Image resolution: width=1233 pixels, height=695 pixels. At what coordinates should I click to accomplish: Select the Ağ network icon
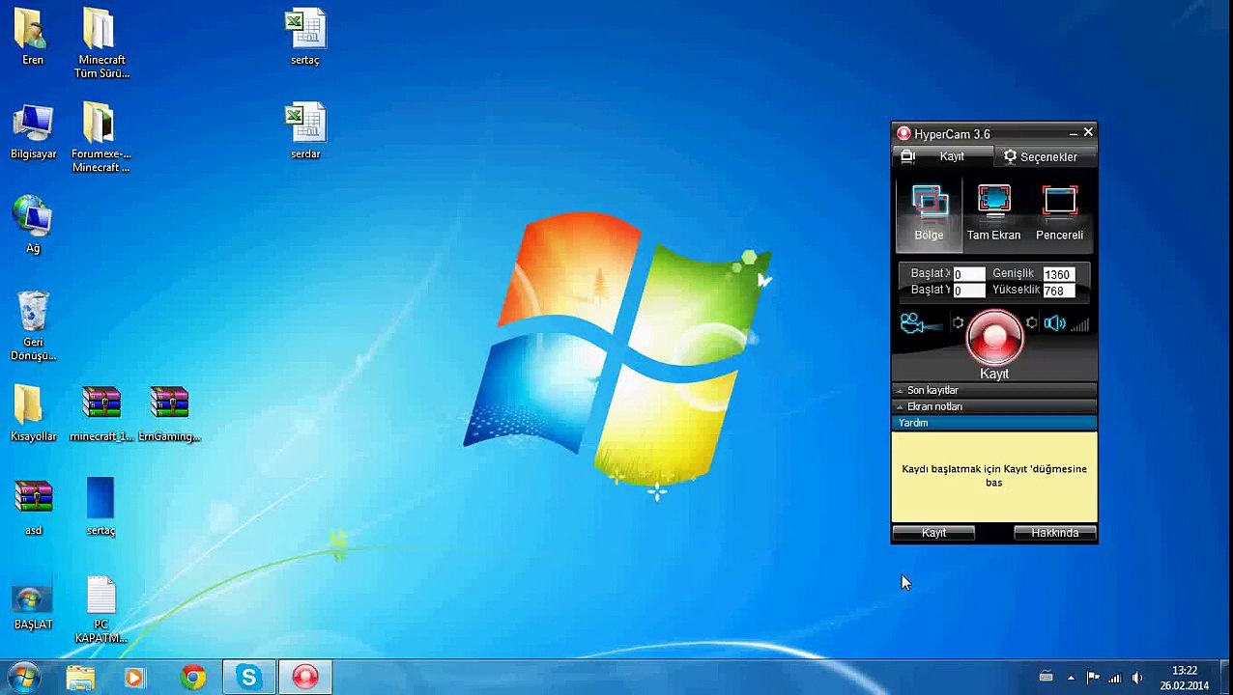click(x=33, y=225)
